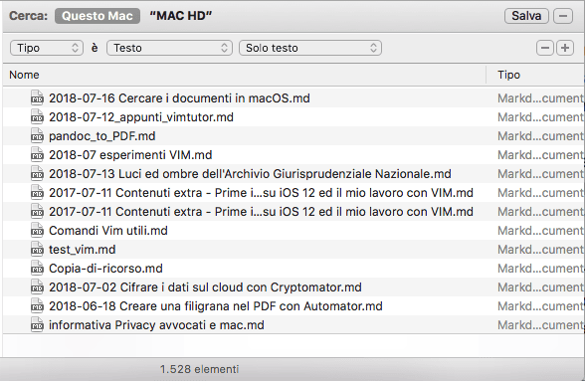
Task: Save the search with the Salva button
Action: tap(526, 16)
